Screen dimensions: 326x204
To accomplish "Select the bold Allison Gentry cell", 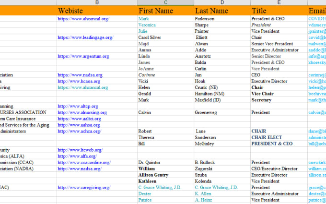I will [x=165, y=175].
